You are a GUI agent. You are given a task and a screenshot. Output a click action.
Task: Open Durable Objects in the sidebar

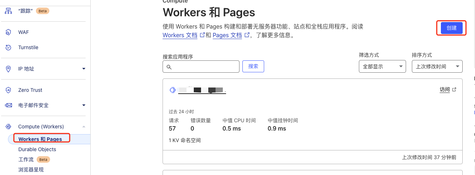(37, 149)
